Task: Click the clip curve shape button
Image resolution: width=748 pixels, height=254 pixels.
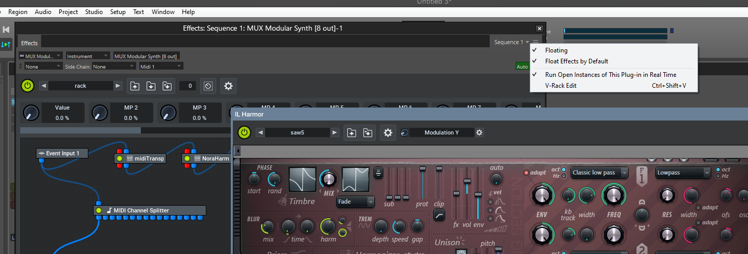Action: (x=439, y=214)
